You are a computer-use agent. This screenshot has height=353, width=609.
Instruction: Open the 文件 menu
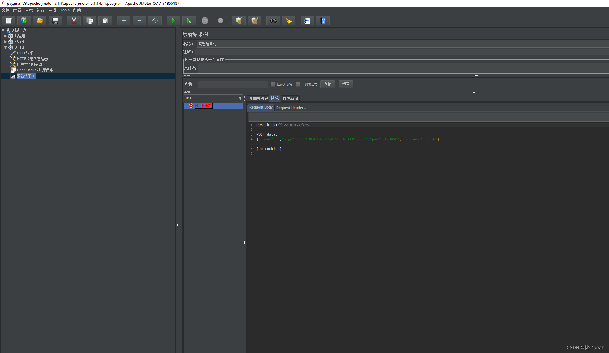(5, 10)
